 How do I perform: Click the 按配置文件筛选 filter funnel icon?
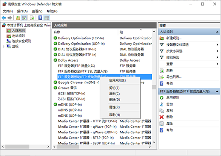click(162, 45)
